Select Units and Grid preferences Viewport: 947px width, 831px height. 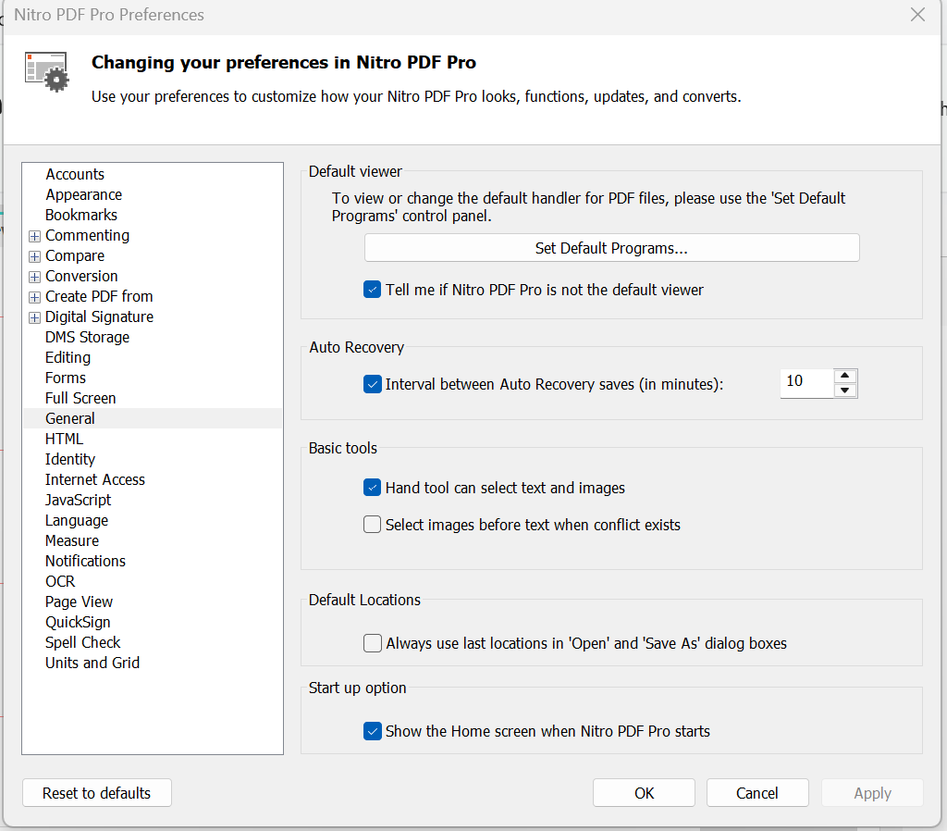point(92,663)
